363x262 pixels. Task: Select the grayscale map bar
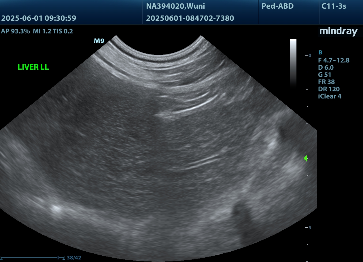pyautogui.click(x=293, y=63)
